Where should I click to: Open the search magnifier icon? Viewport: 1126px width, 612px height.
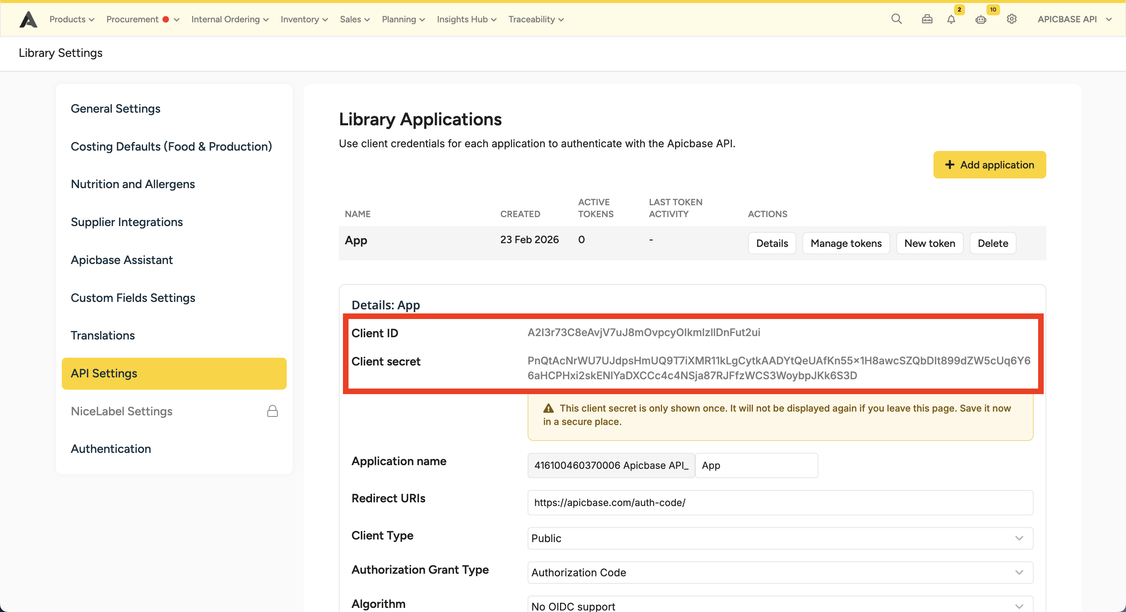(x=896, y=19)
